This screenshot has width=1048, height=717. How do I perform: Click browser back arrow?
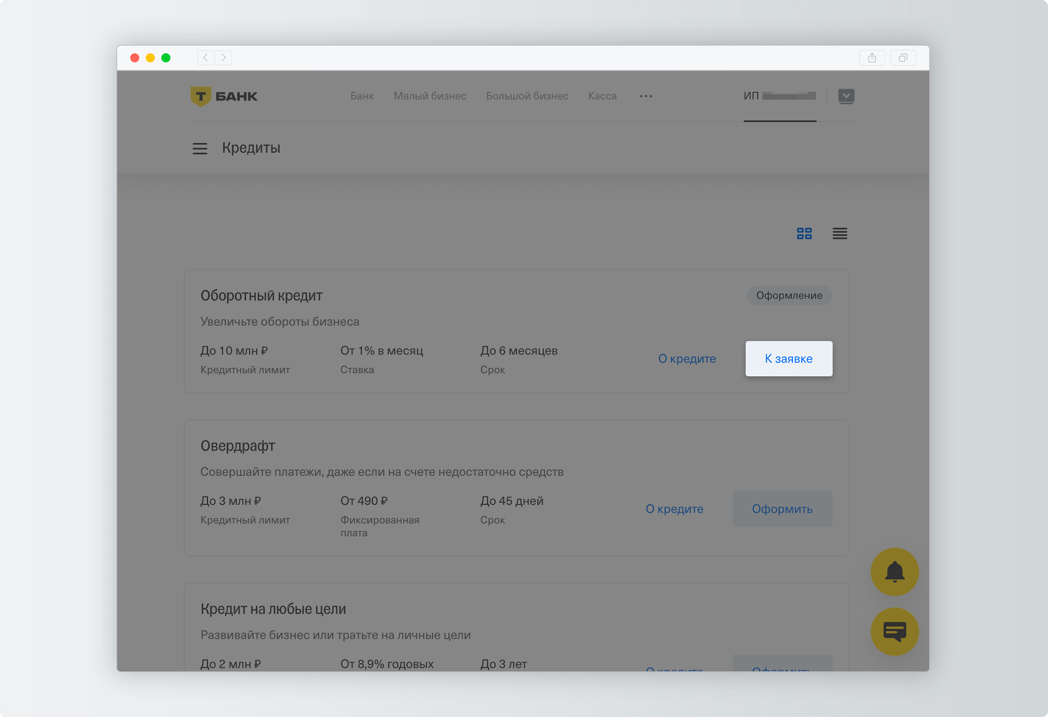tap(205, 58)
